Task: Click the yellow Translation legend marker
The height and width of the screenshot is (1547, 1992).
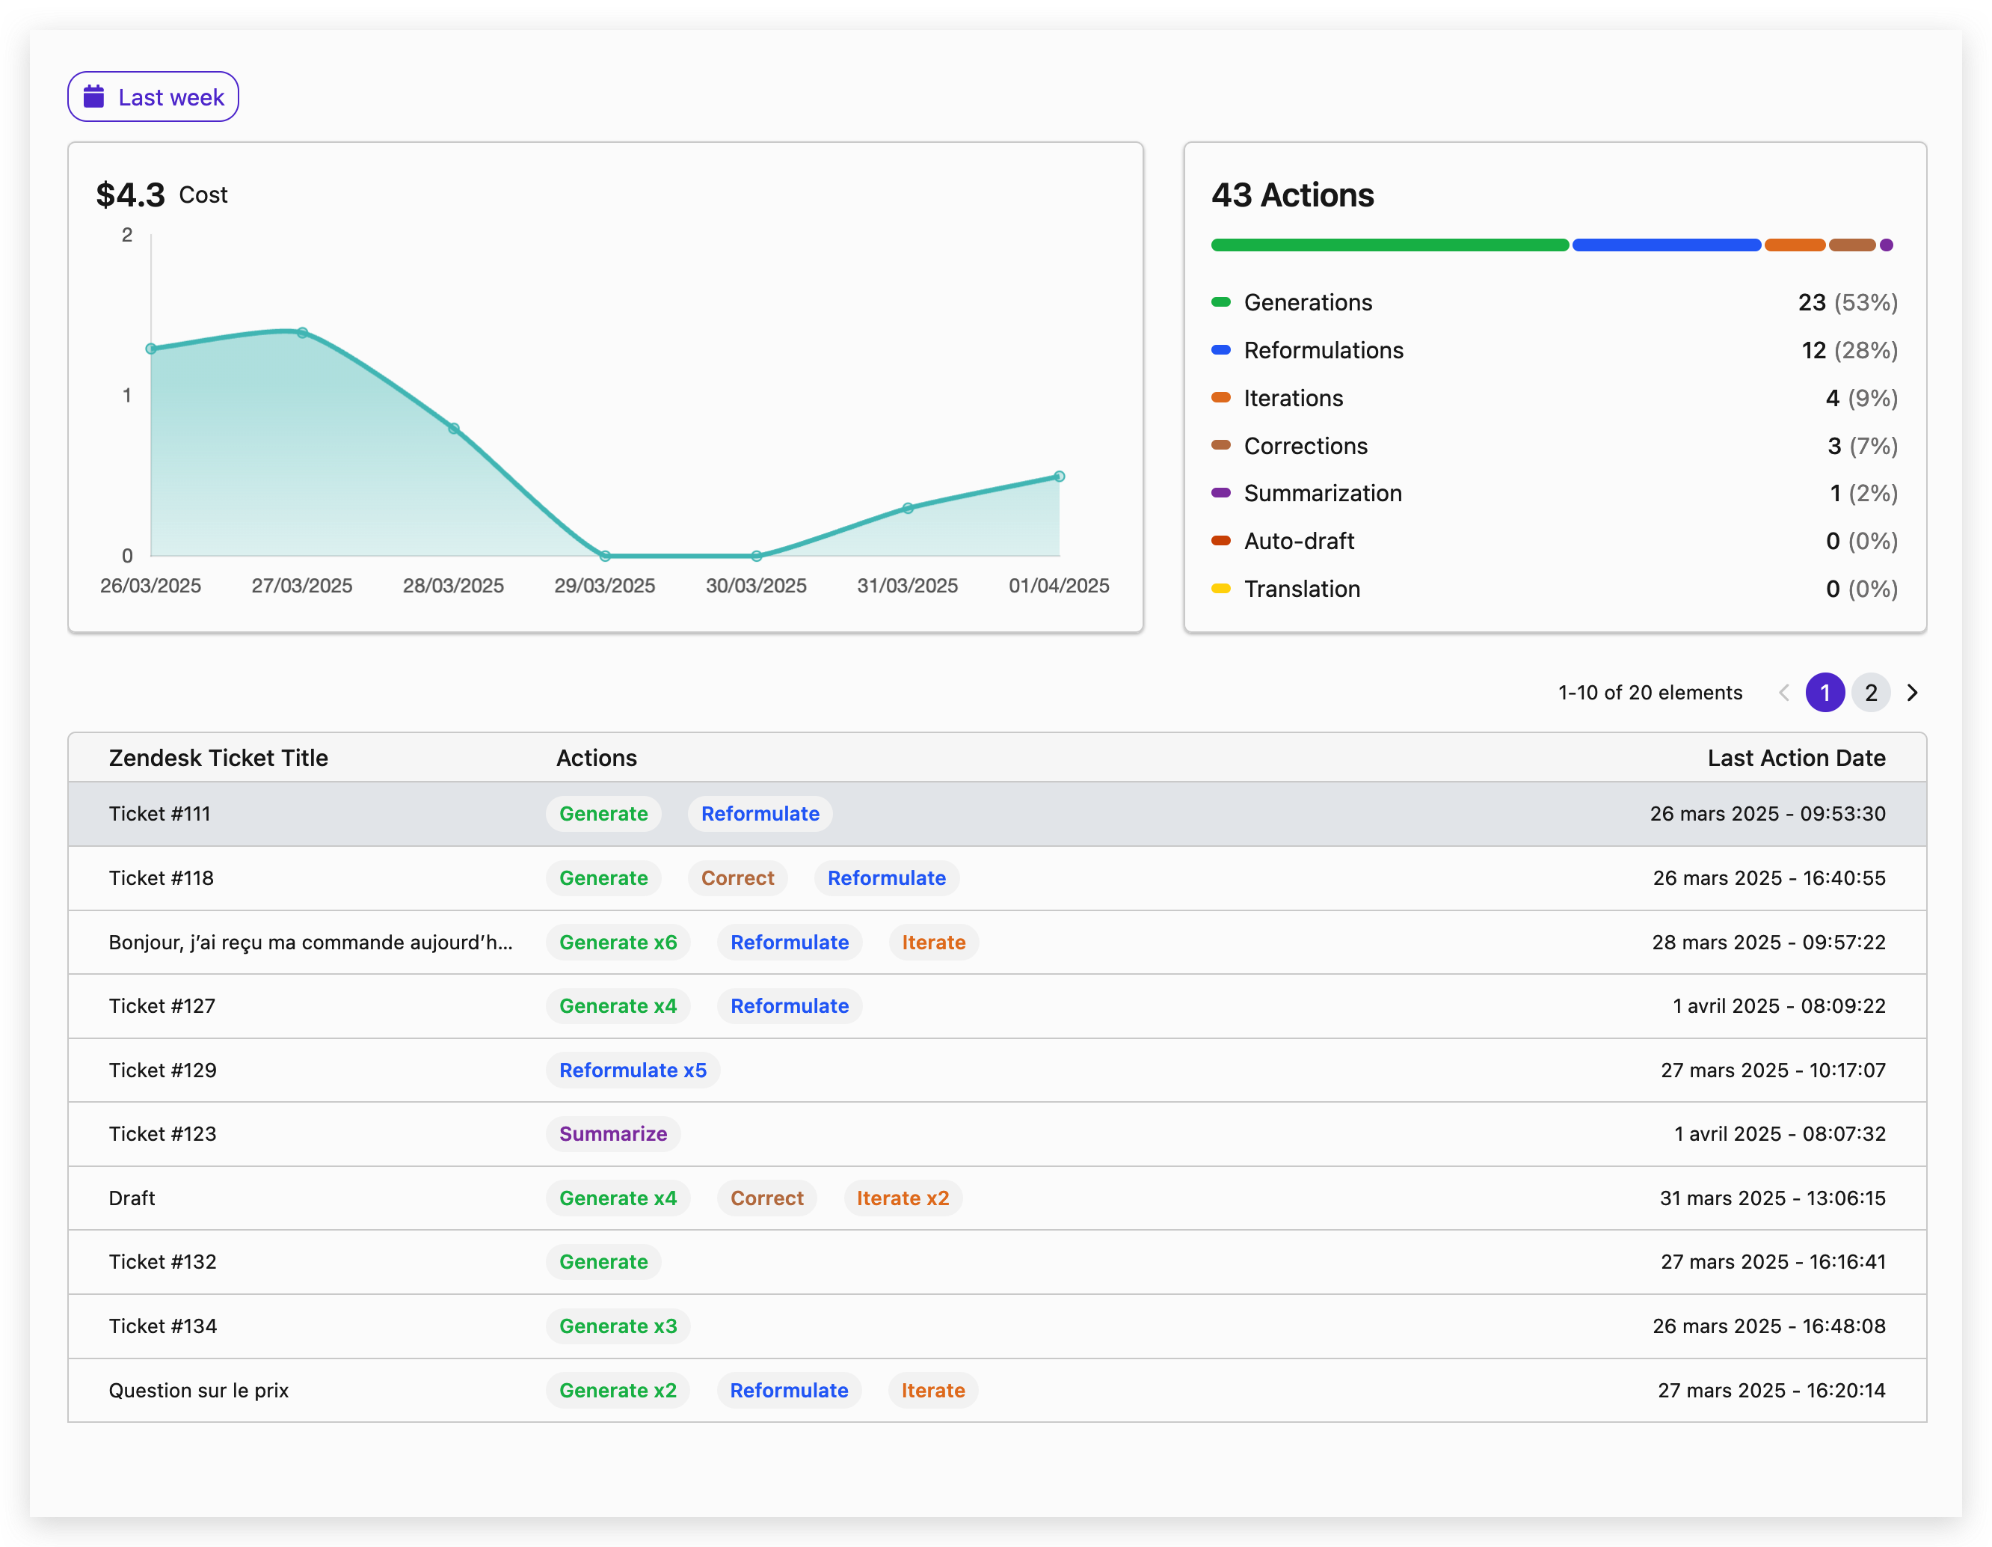Action: (1220, 589)
